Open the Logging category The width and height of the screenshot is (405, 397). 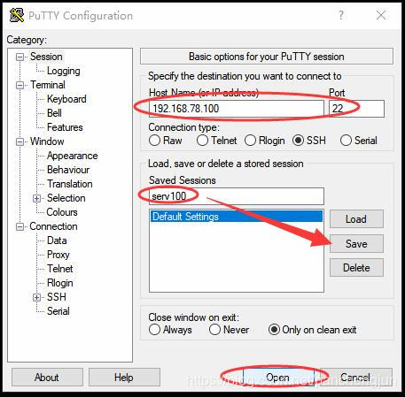tap(64, 71)
